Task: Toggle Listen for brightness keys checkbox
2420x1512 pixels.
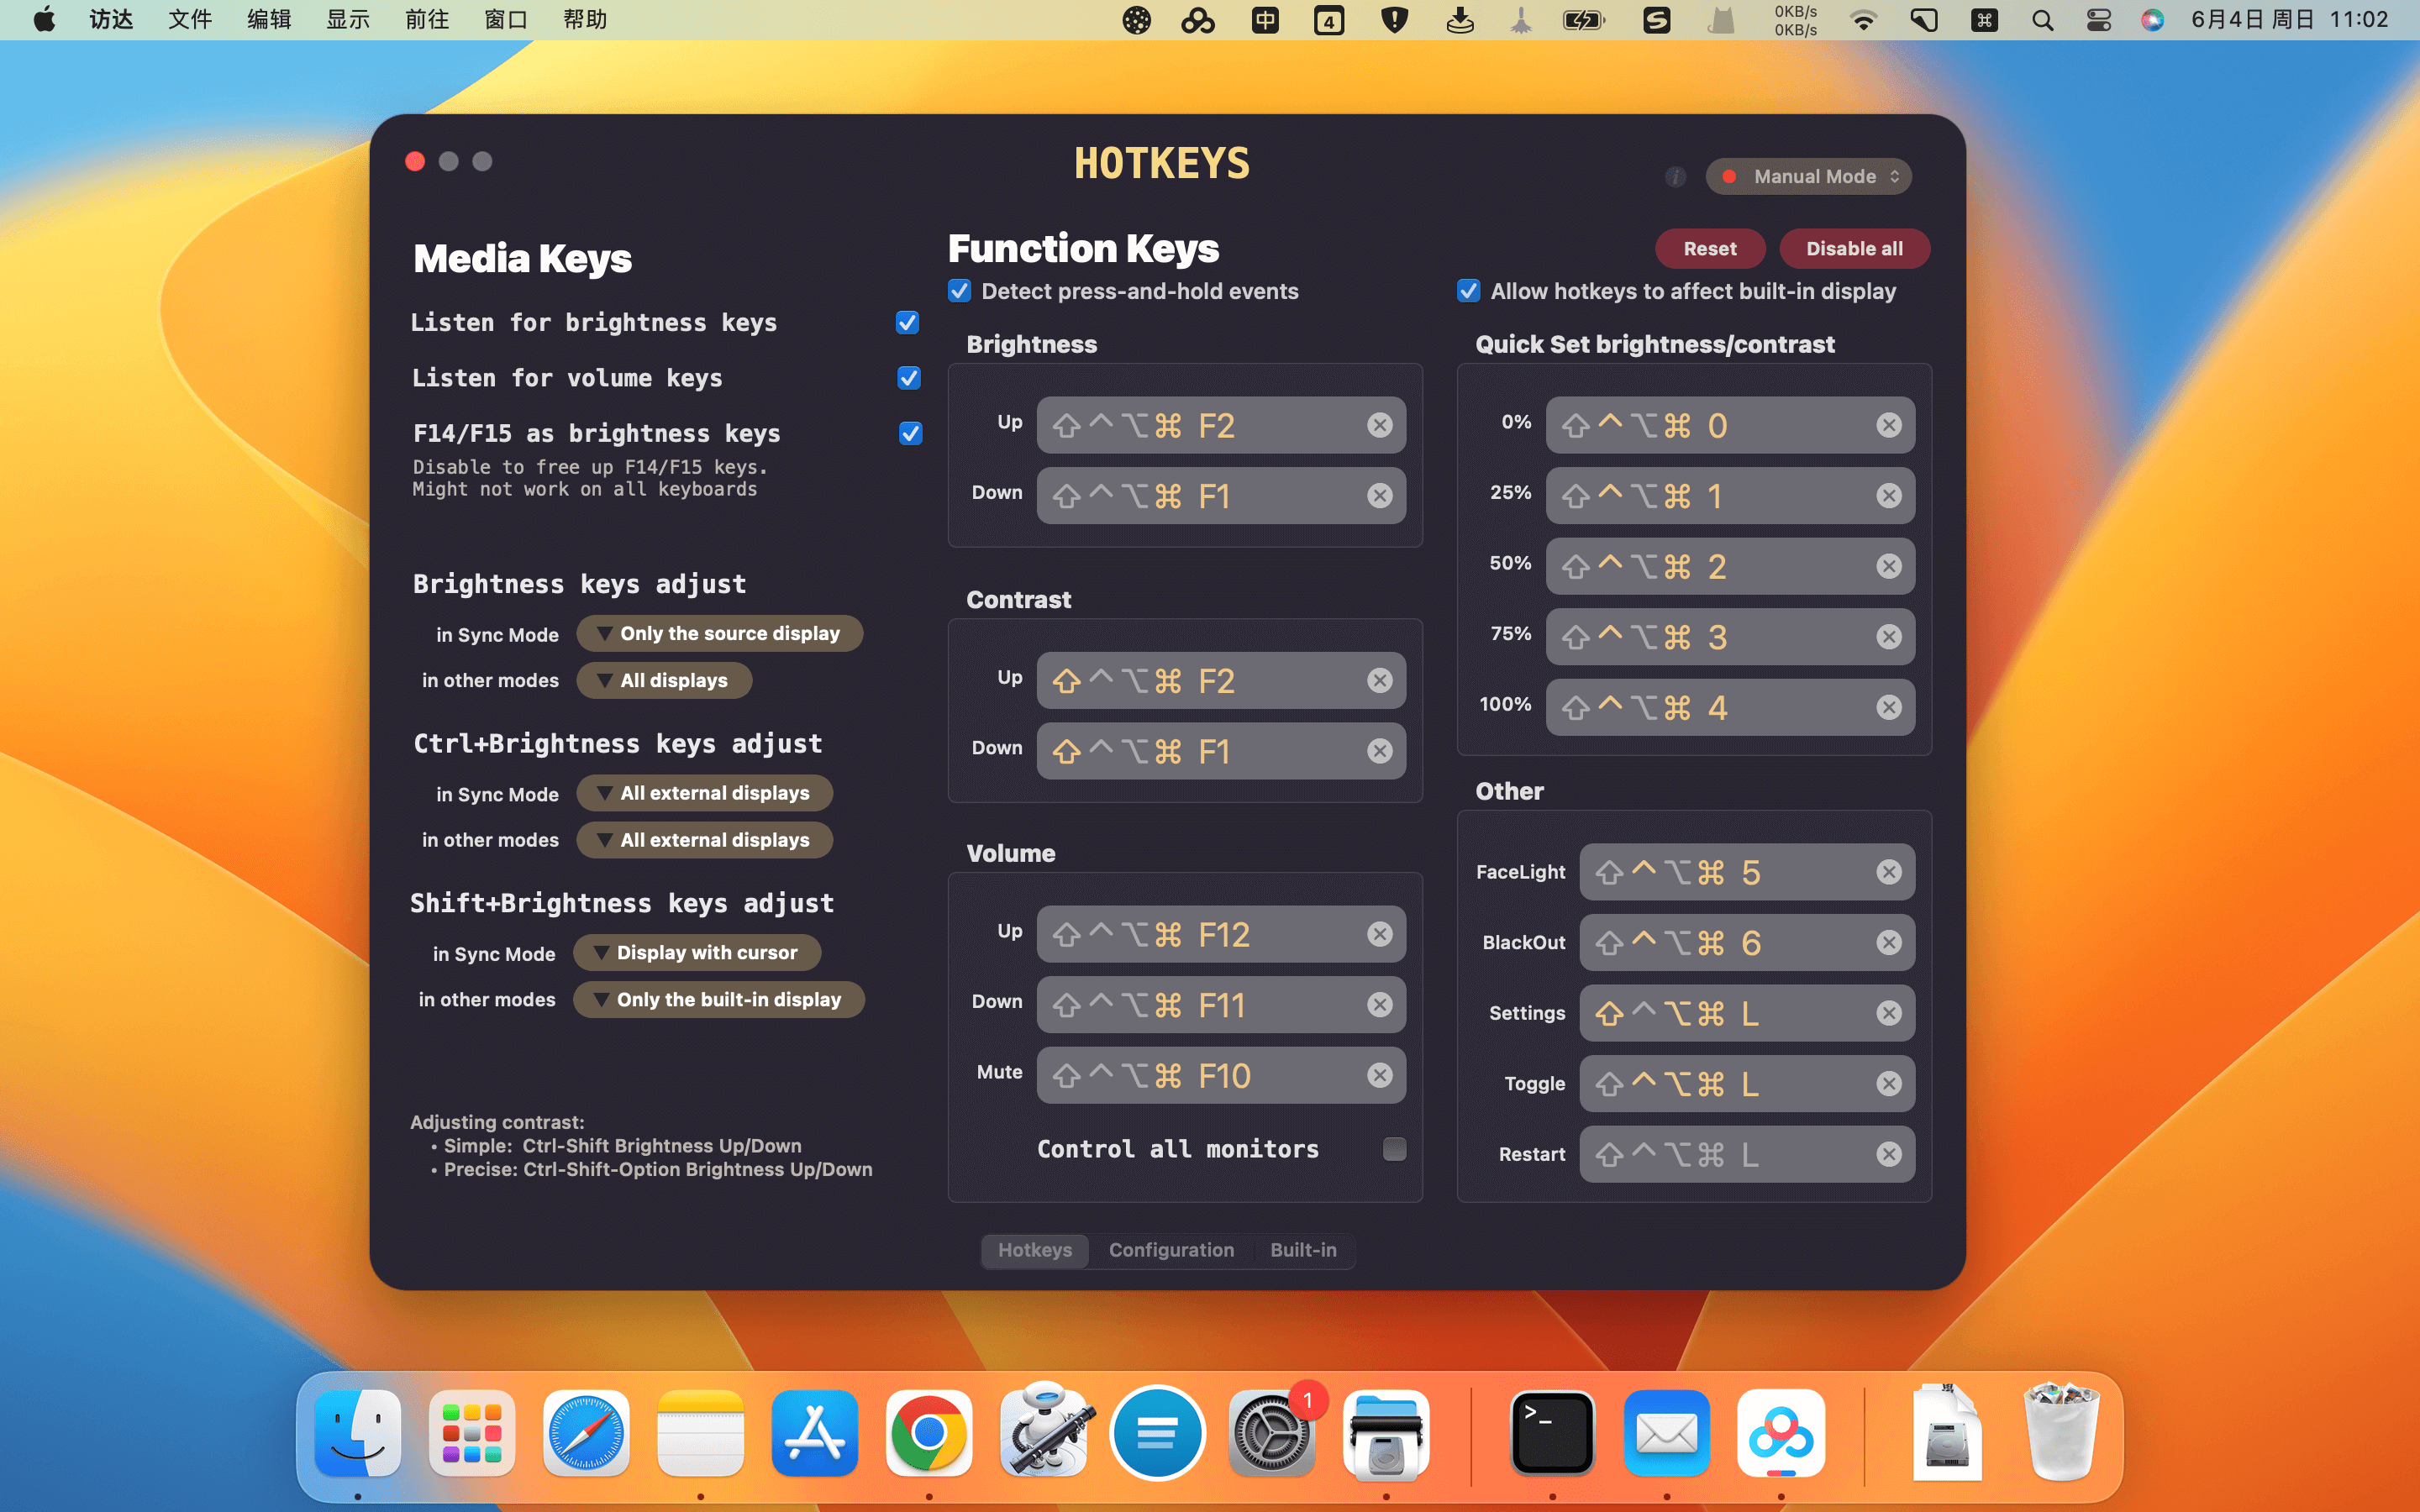Action: click(x=907, y=323)
